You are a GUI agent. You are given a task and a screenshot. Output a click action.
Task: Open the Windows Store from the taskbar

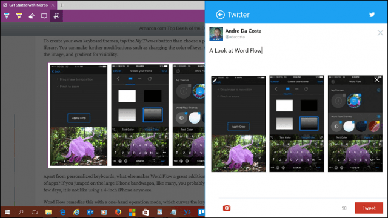click(145, 212)
